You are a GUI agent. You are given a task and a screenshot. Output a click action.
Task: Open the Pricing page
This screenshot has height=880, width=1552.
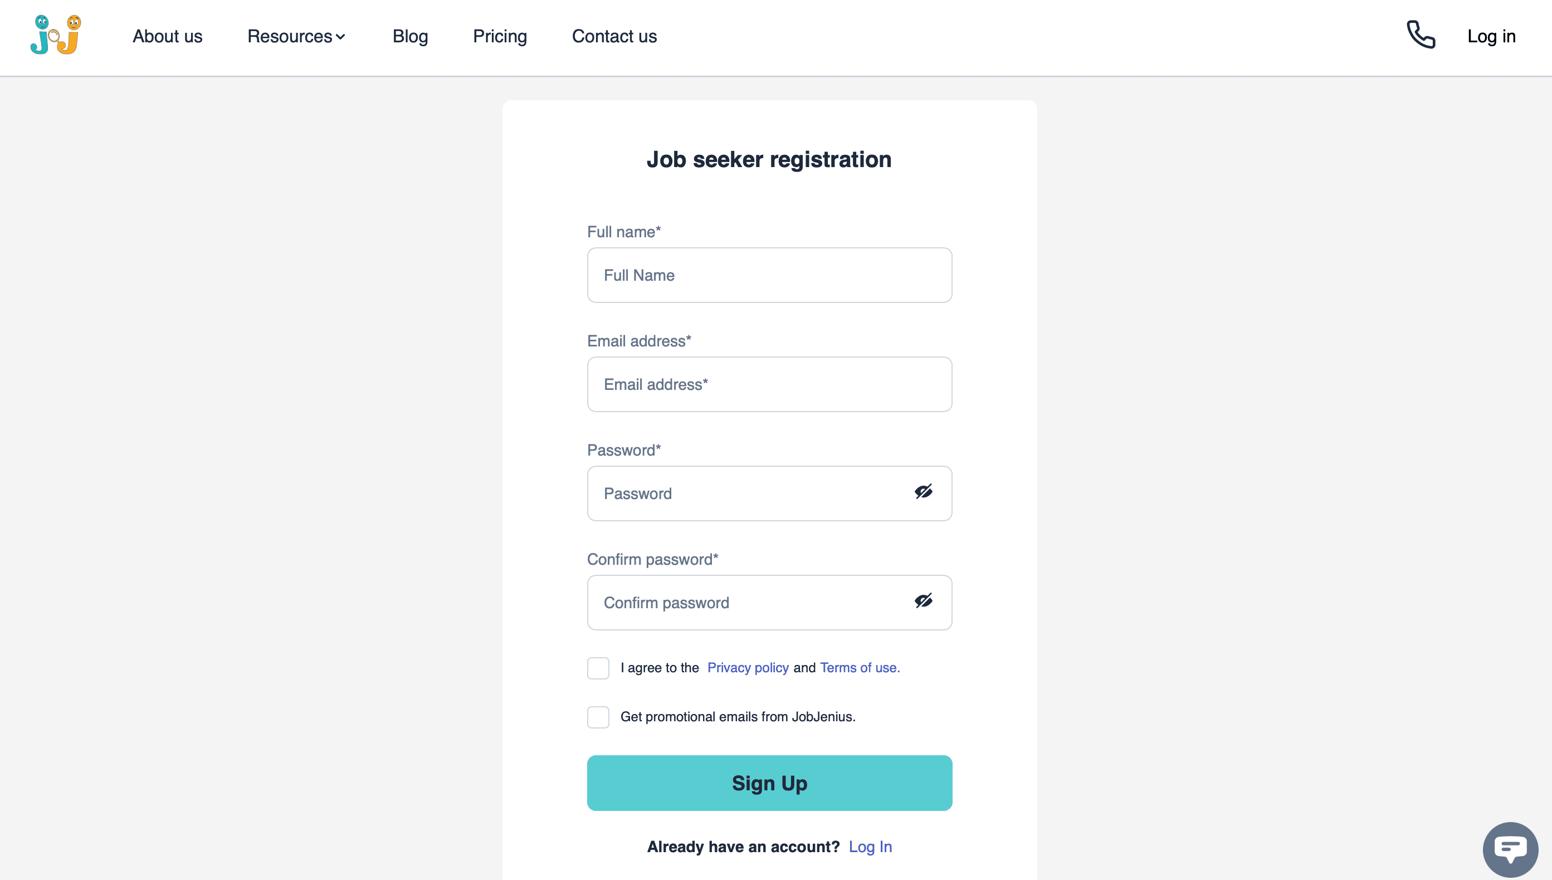click(x=500, y=36)
